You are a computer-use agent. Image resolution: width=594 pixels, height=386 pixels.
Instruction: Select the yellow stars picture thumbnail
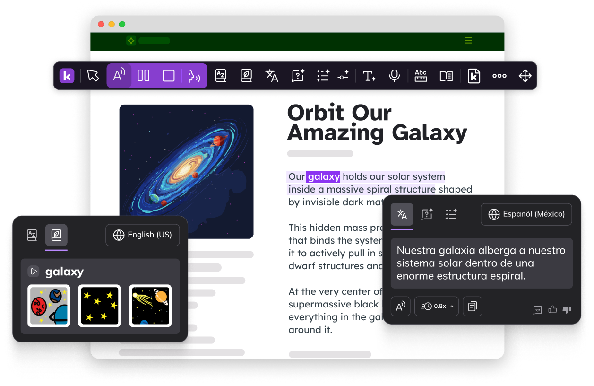coord(99,306)
